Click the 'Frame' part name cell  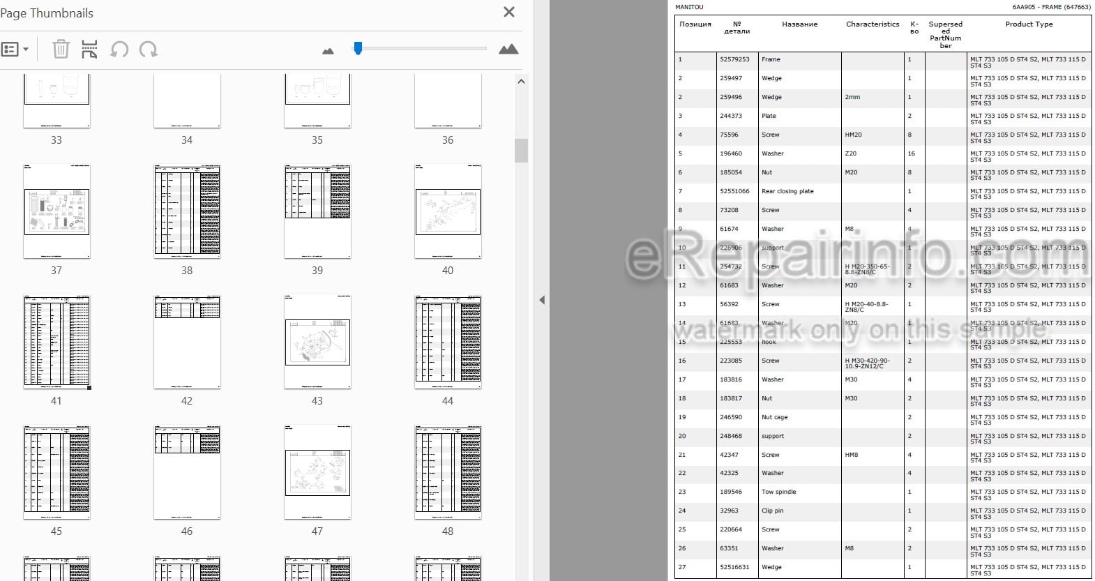click(x=771, y=59)
